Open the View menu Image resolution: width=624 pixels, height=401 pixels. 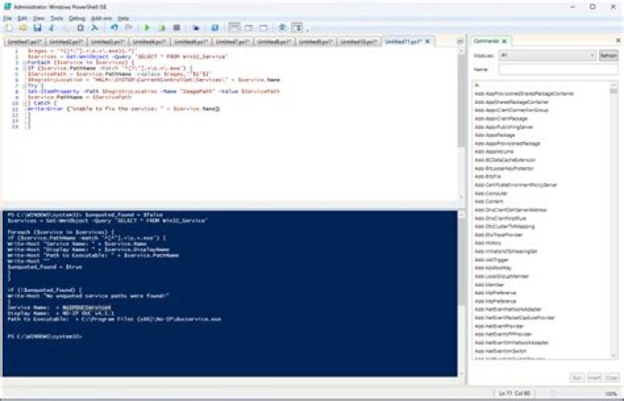39,18
